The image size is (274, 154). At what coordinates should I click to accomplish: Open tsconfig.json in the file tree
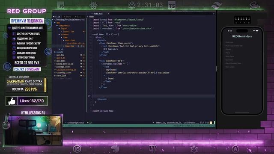pos(63,73)
